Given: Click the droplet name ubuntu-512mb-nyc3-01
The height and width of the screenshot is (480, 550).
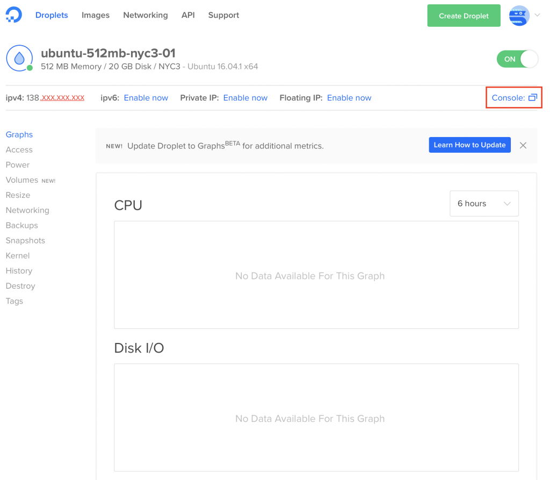Looking at the screenshot, I should (x=108, y=53).
